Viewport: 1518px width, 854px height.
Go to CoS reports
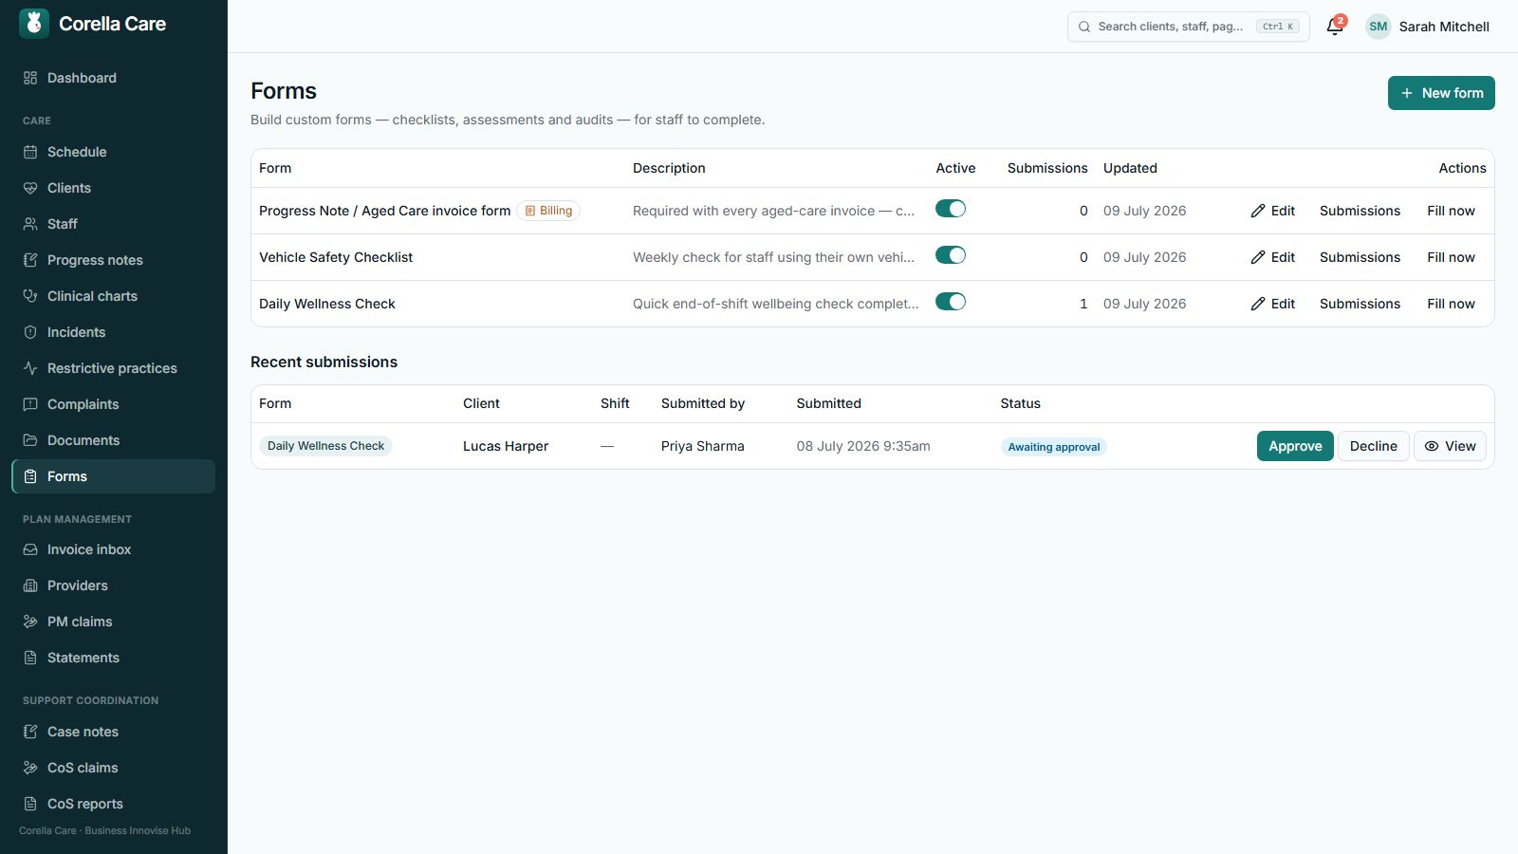[113, 804]
